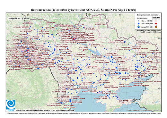Click the Український гідрометеорологічний інститут caption
167x118 pixels.
45,111
